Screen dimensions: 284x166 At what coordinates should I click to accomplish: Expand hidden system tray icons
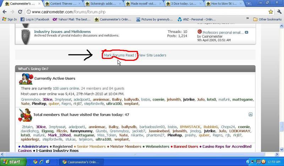247,162
